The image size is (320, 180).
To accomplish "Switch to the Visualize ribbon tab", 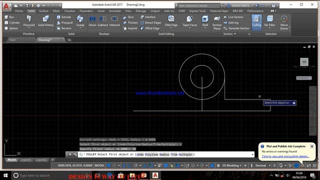I will point(69,11).
